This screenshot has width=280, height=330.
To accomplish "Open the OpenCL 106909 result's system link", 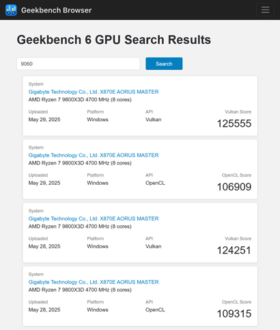I will pyautogui.click(x=94, y=155).
